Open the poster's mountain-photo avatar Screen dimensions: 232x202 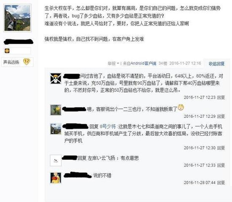tap(18, 18)
